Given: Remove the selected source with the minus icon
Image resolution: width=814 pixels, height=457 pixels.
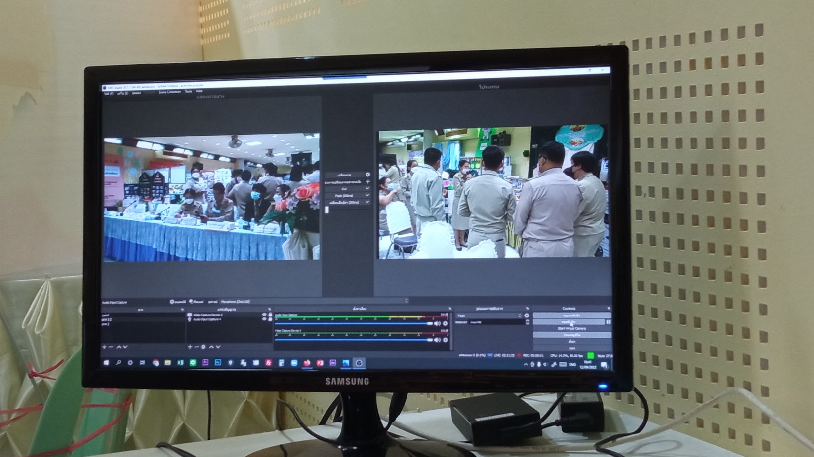Looking at the screenshot, I should (x=197, y=347).
